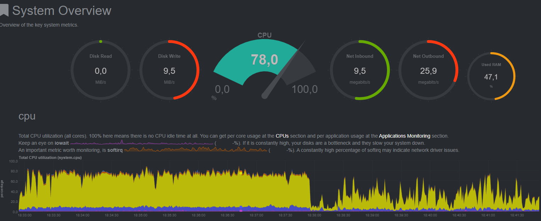Click the yellow highlighted point on CPU chart
Screen dimensions: 541x221
tap(241, 173)
